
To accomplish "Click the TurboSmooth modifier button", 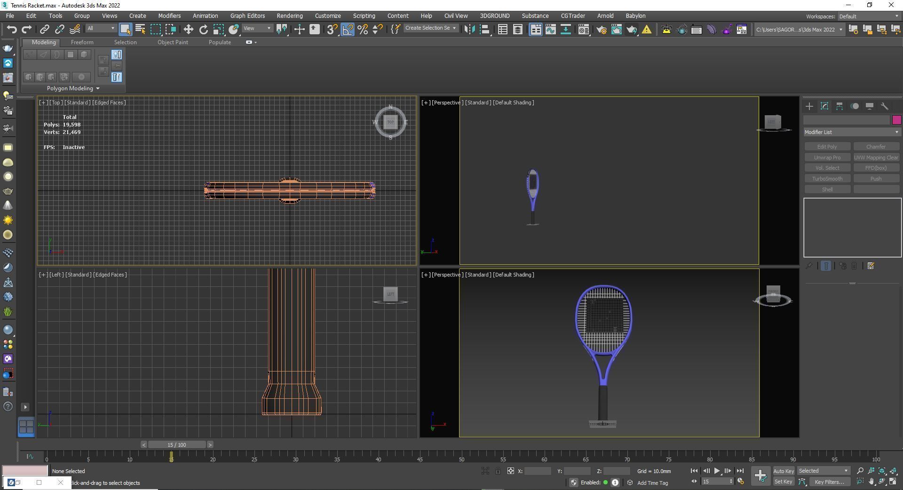I will pyautogui.click(x=827, y=179).
